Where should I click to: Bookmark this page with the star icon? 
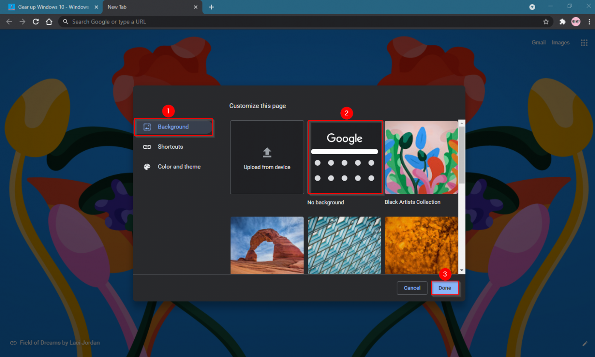click(x=546, y=21)
